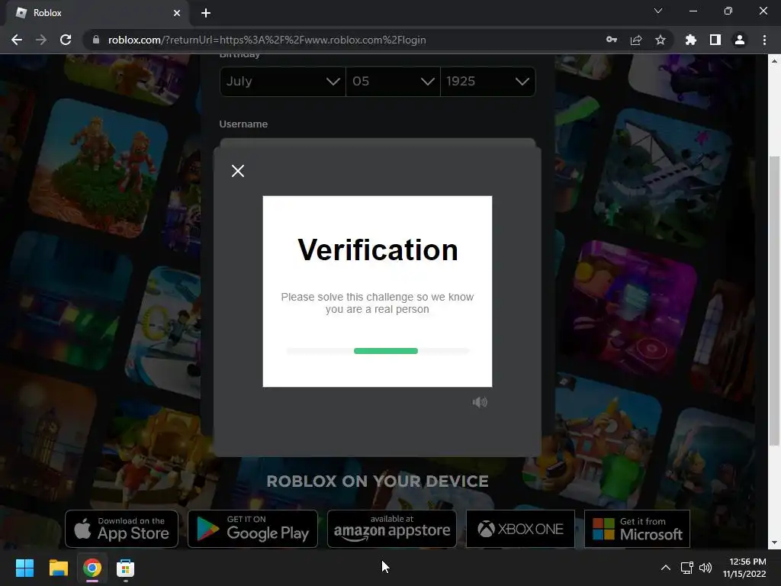781x586 pixels.
Task: Click the roblox.com address bar URL
Action: [x=267, y=40]
